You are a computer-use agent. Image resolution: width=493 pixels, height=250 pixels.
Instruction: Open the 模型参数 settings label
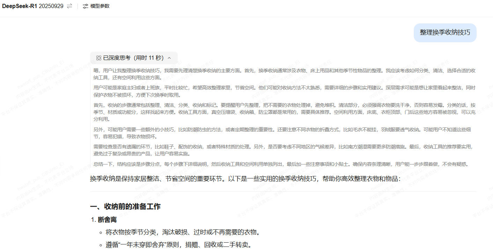coord(100,6)
